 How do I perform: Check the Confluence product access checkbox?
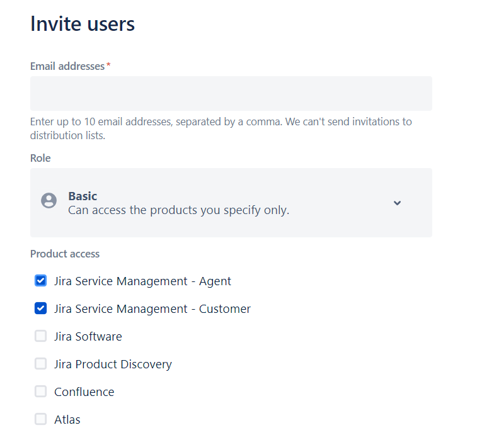41,392
